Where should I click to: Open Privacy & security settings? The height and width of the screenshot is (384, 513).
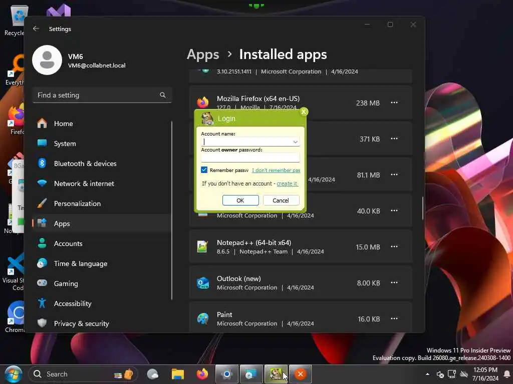click(x=101, y=323)
